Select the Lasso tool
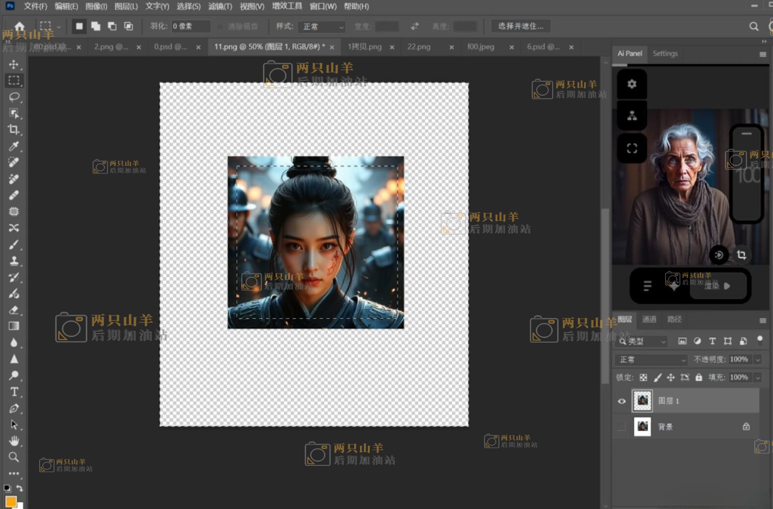 14,97
